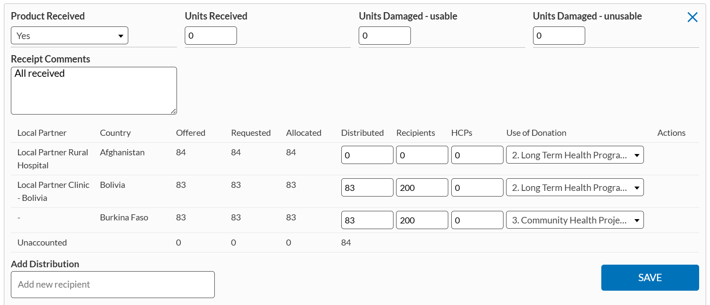
Task: Click the Burkina Faso row Recipients field
Action: [x=422, y=220]
